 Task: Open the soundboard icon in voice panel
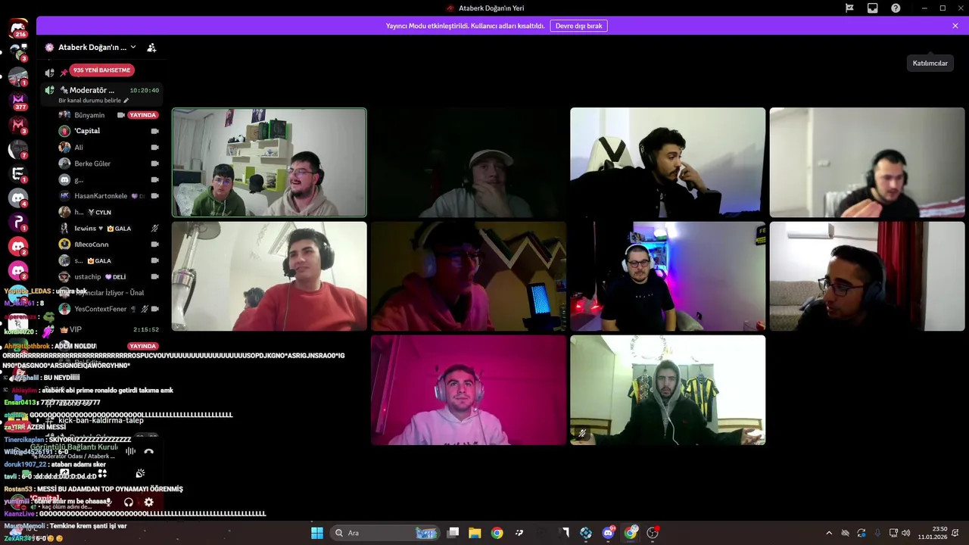pos(140,473)
